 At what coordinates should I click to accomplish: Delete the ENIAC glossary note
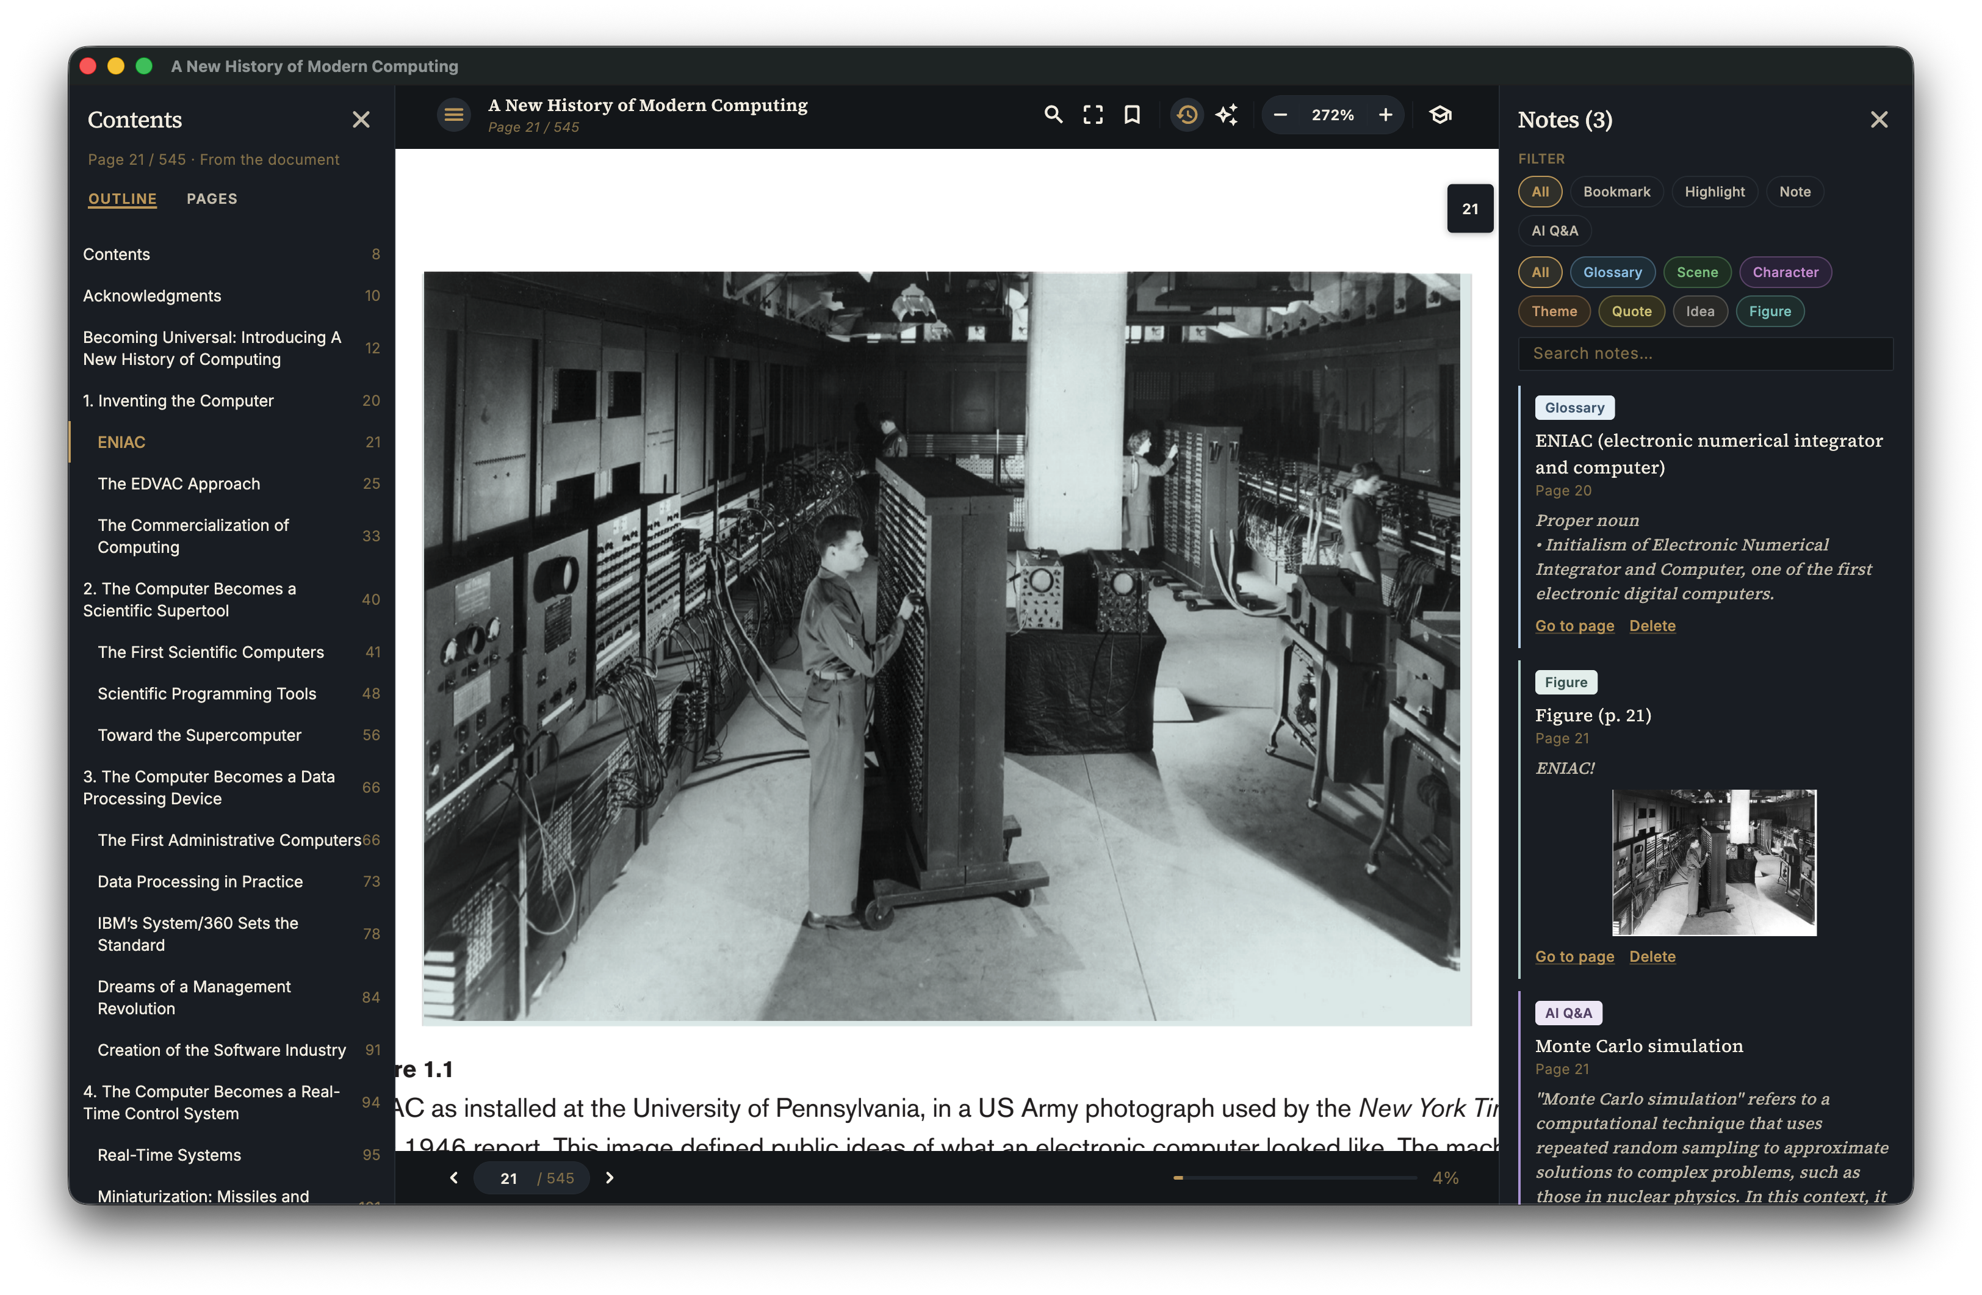coord(1652,626)
